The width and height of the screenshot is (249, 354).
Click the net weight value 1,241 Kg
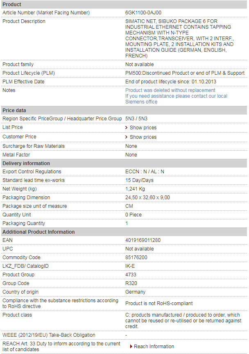[x=135, y=189]
